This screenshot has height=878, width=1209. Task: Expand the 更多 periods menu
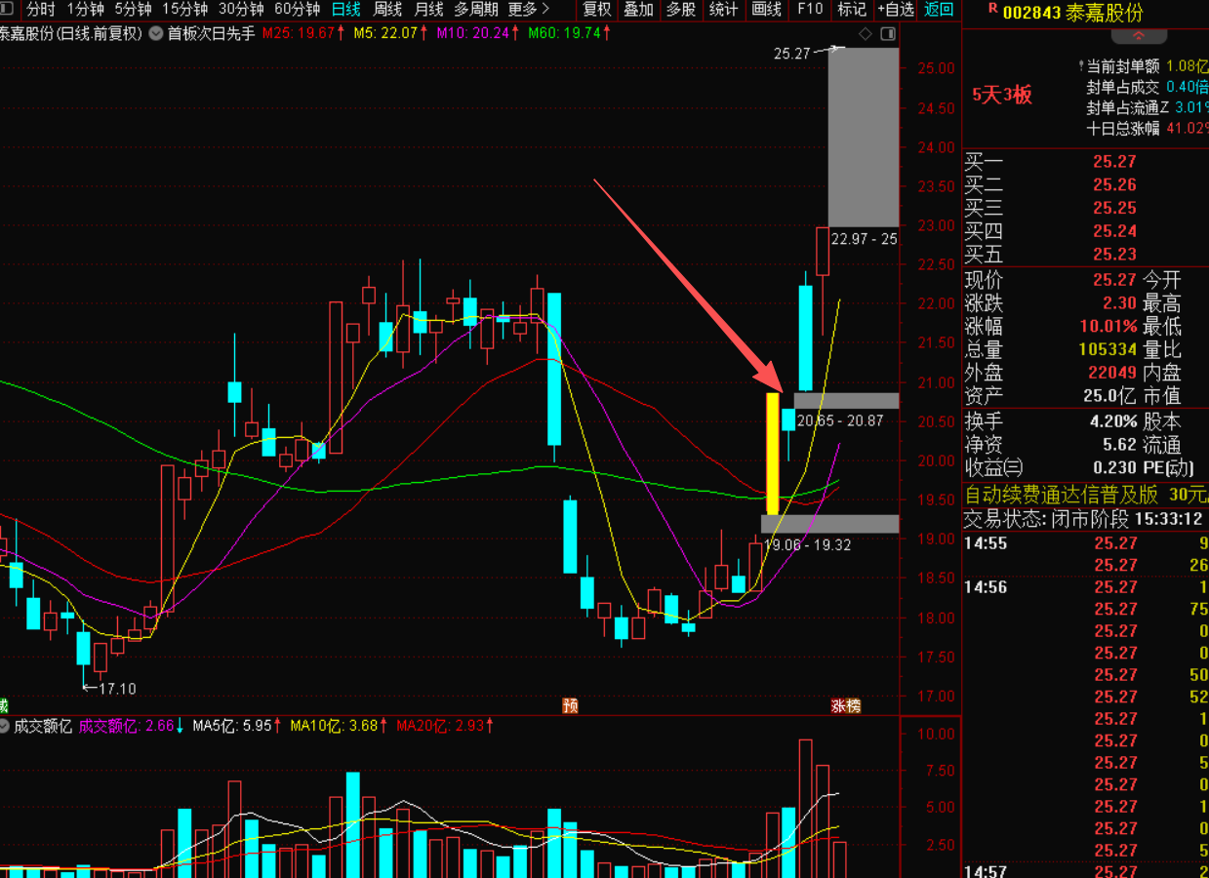528,10
